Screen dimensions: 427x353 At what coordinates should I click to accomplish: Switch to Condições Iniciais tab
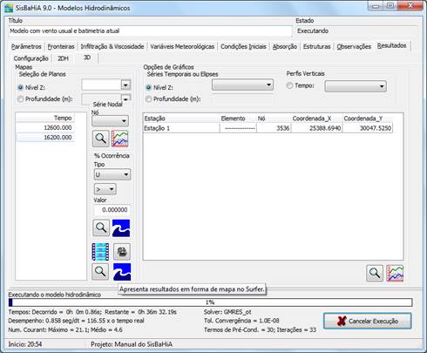click(x=243, y=46)
